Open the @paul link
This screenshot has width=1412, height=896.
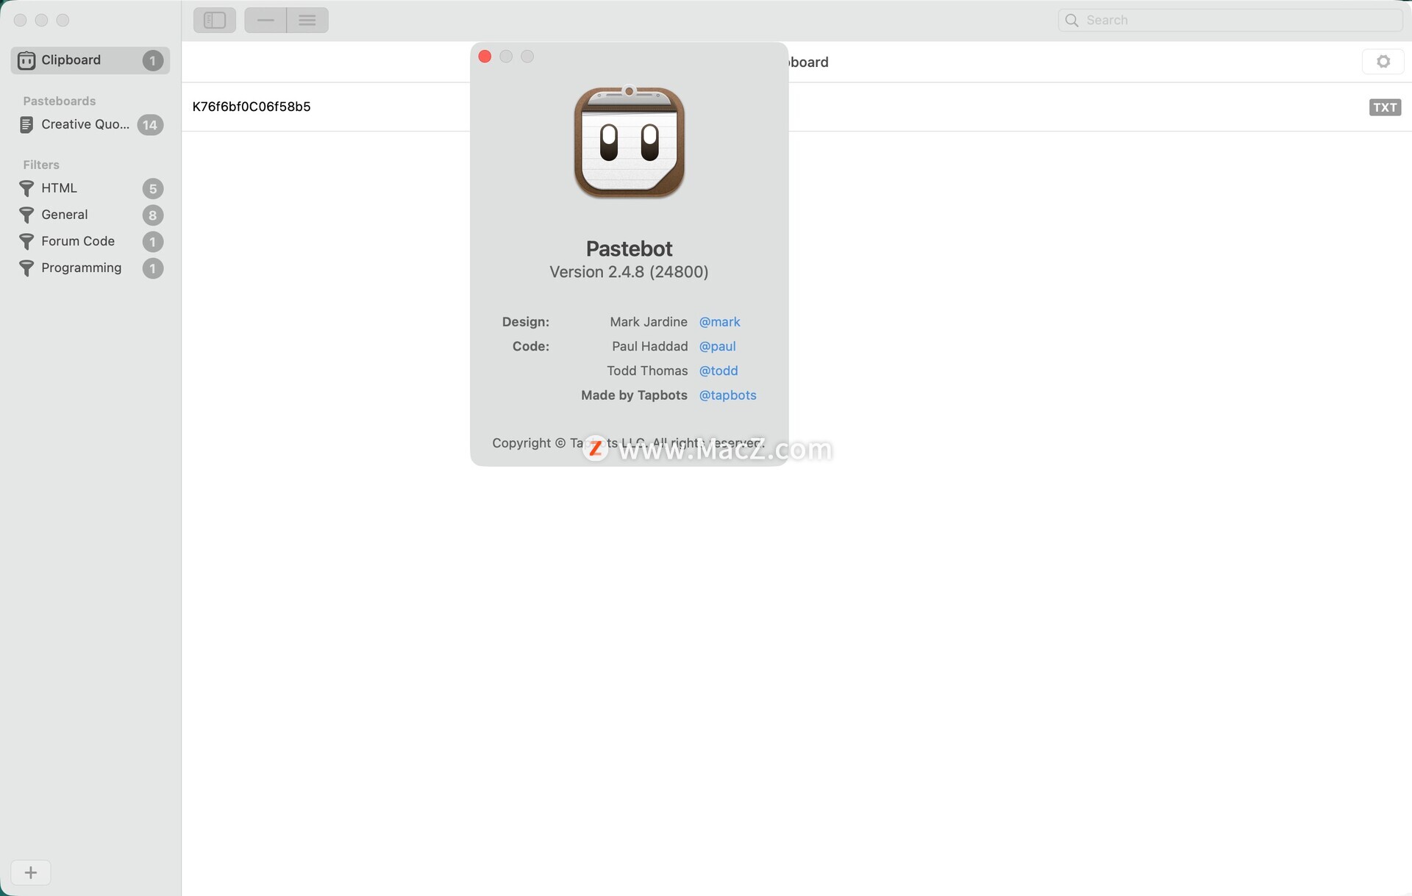[x=717, y=346]
